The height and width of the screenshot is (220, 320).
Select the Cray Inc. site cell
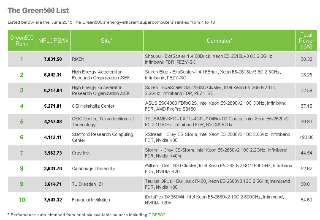[x=81, y=153]
